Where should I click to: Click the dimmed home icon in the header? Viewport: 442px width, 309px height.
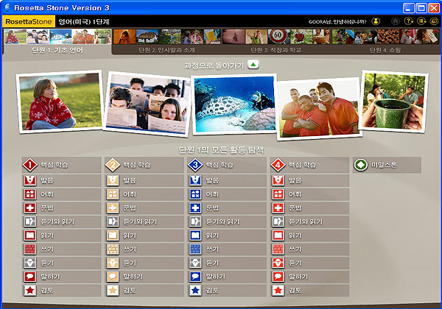click(x=396, y=21)
